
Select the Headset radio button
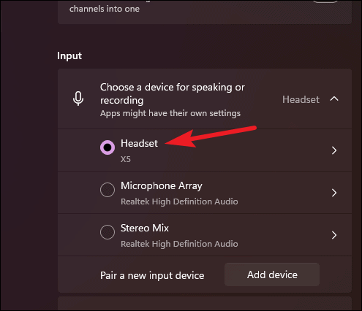click(x=108, y=147)
